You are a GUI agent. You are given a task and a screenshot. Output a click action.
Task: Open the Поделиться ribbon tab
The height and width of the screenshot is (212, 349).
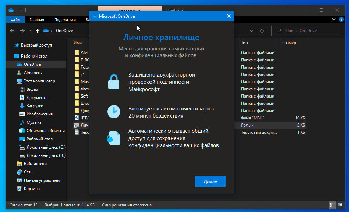click(x=65, y=20)
